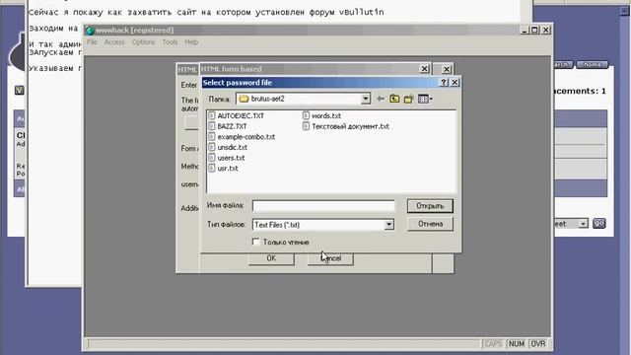This screenshot has width=631, height=355.
Task: Open the view menu icon in file dialog
Action: (425, 99)
